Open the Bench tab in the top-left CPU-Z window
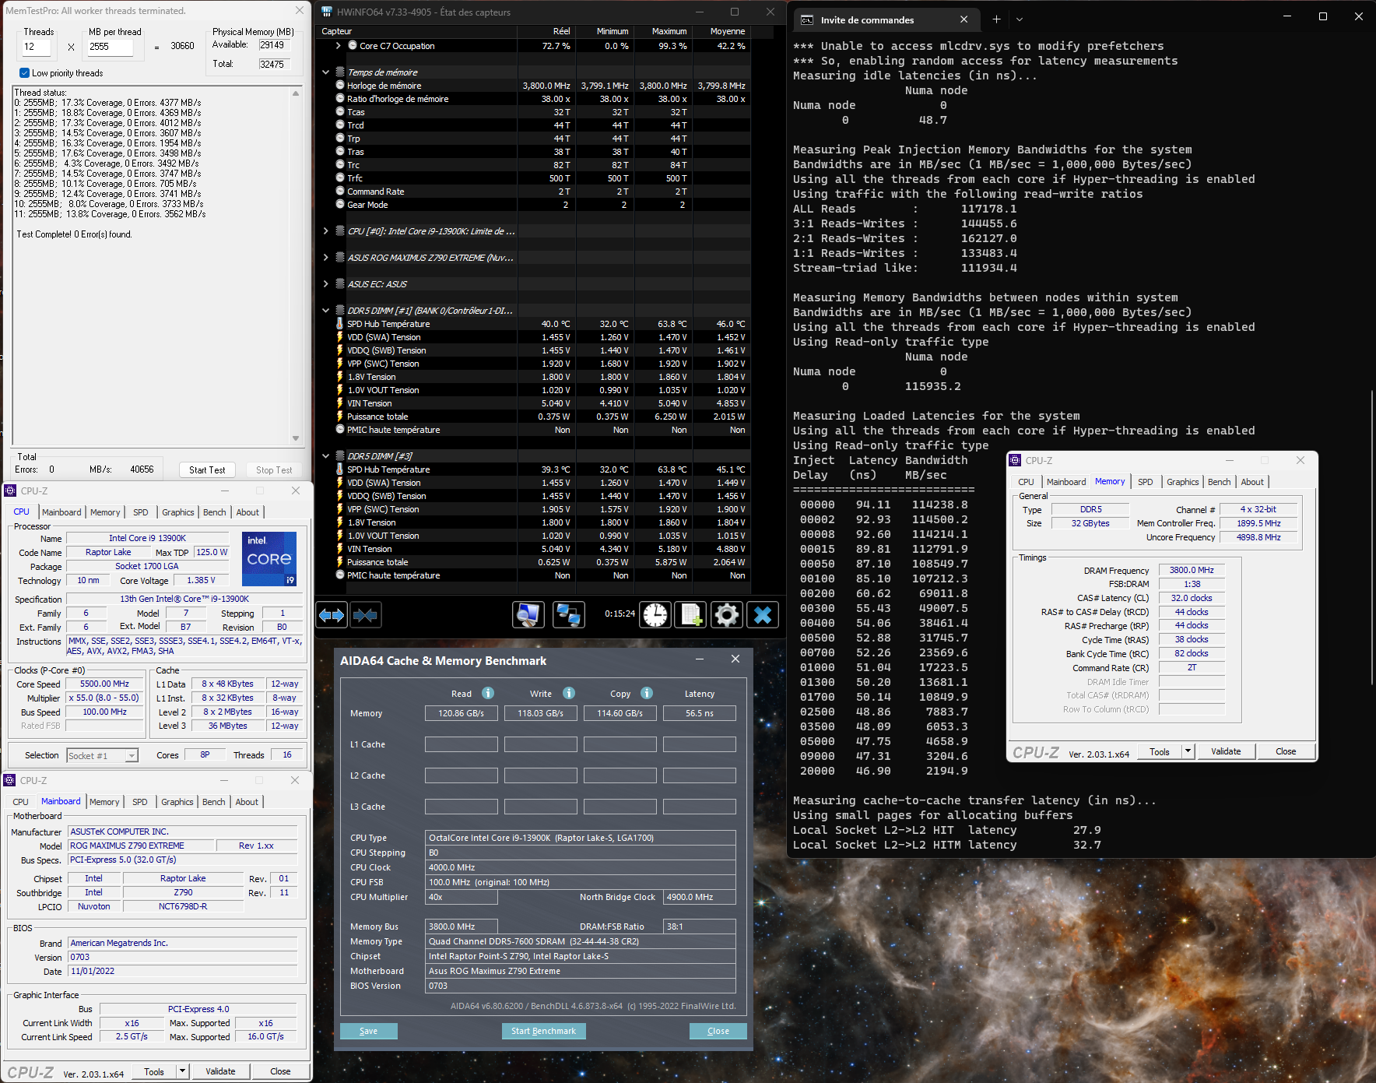The image size is (1376, 1083). pyautogui.click(x=215, y=512)
